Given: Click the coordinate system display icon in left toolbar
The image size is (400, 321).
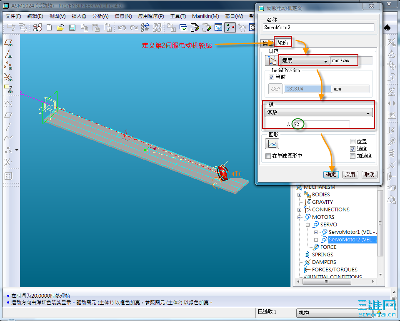Looking at the screenshot, I should [8, 77].
